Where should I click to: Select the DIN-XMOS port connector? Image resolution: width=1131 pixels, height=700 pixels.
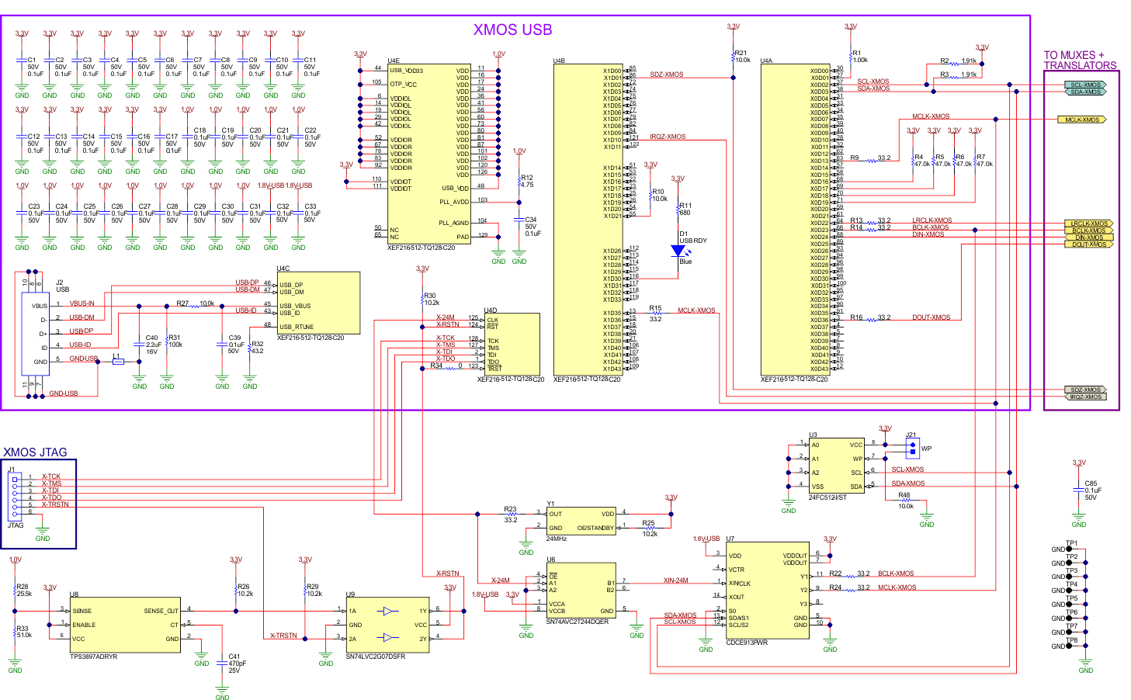1088,237
